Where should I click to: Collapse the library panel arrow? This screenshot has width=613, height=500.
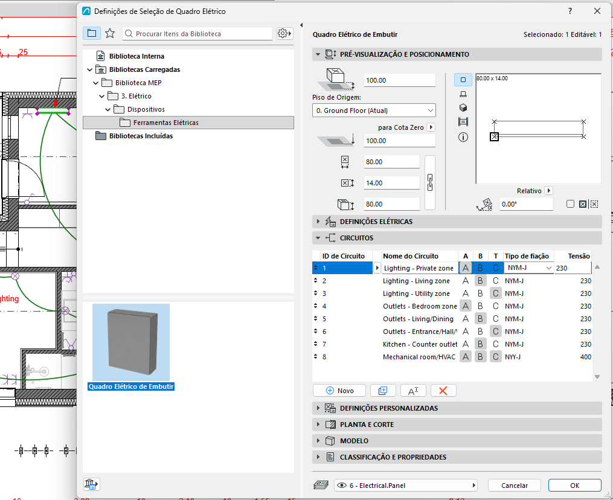pos(301,25)
